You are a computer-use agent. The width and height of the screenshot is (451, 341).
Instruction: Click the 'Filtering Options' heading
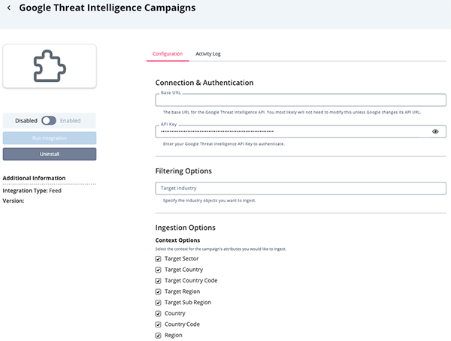pos(183,170)
